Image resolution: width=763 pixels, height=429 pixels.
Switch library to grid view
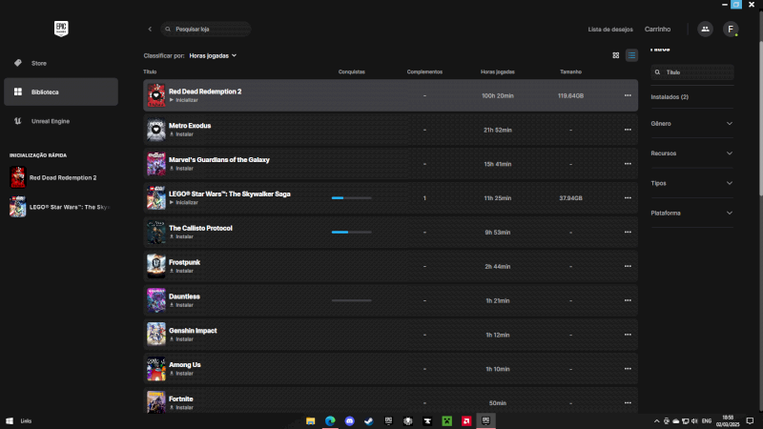coord(615,56)
